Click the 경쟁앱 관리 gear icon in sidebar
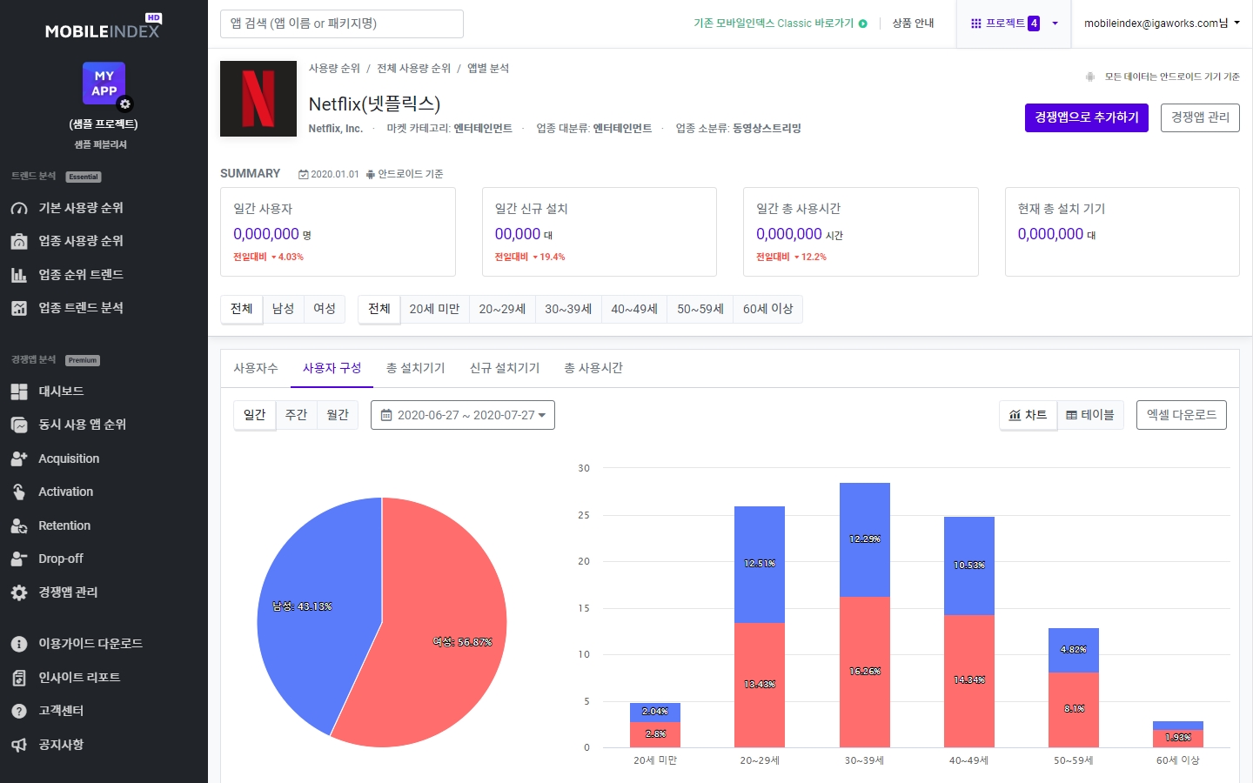The width and height of the screenshot is (1253, 783). tap(19, 592)
